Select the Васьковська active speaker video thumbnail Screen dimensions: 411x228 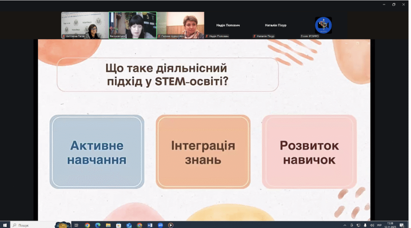132,25
